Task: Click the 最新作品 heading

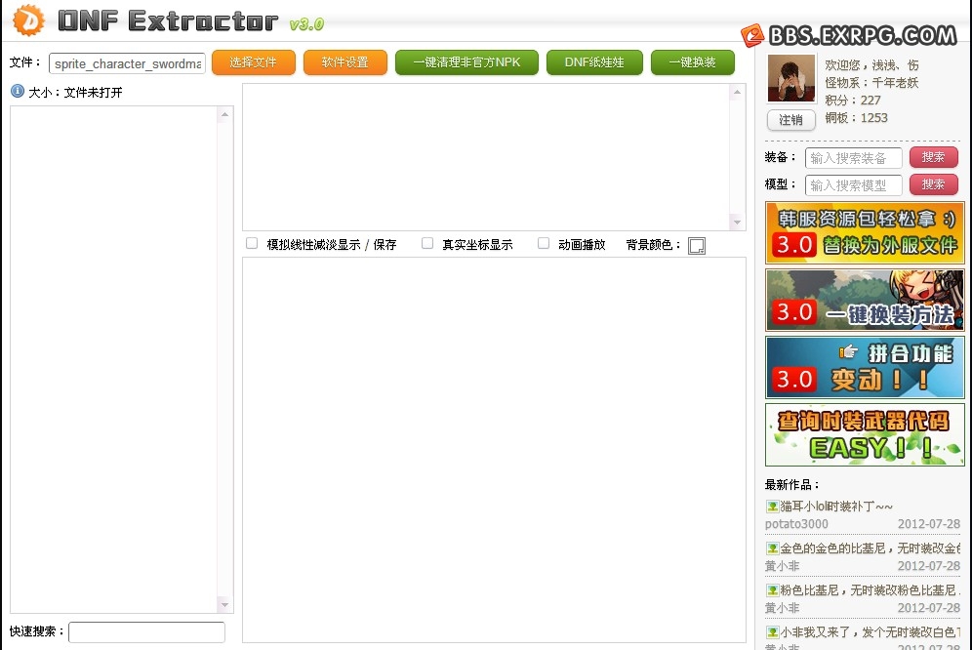Action: point(791,484)
